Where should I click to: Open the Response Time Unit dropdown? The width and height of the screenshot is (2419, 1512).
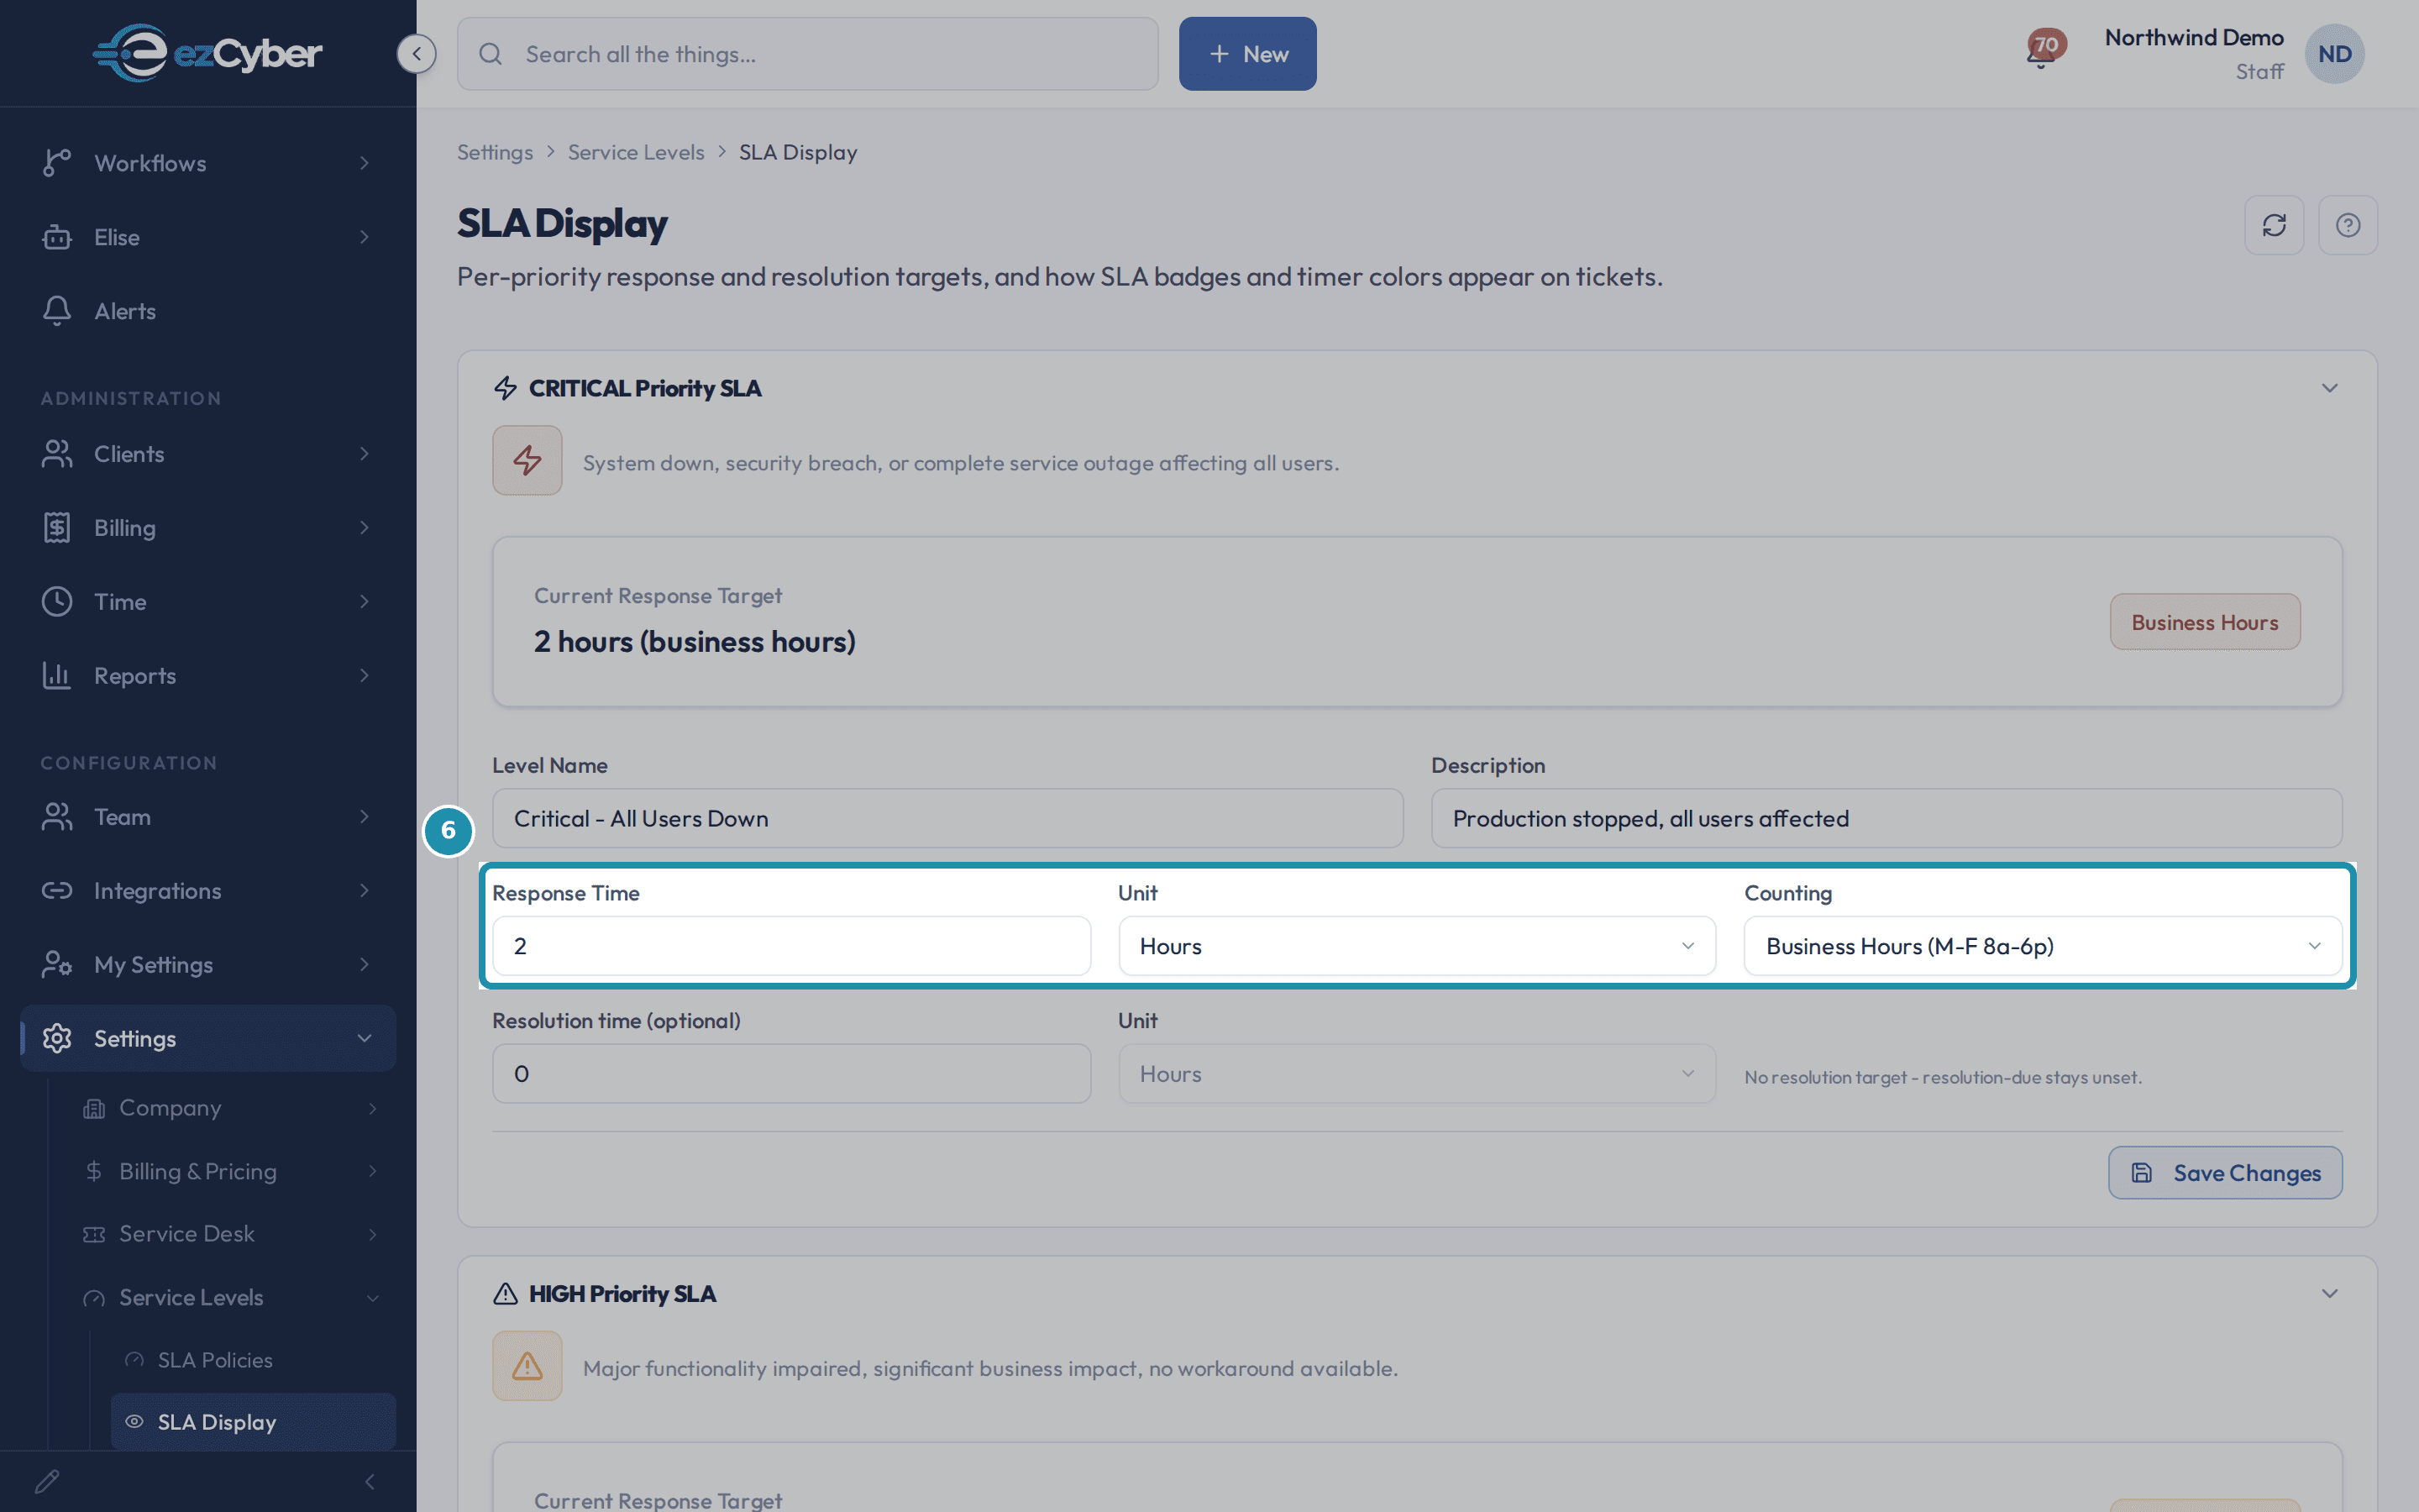pos(1416,946)
